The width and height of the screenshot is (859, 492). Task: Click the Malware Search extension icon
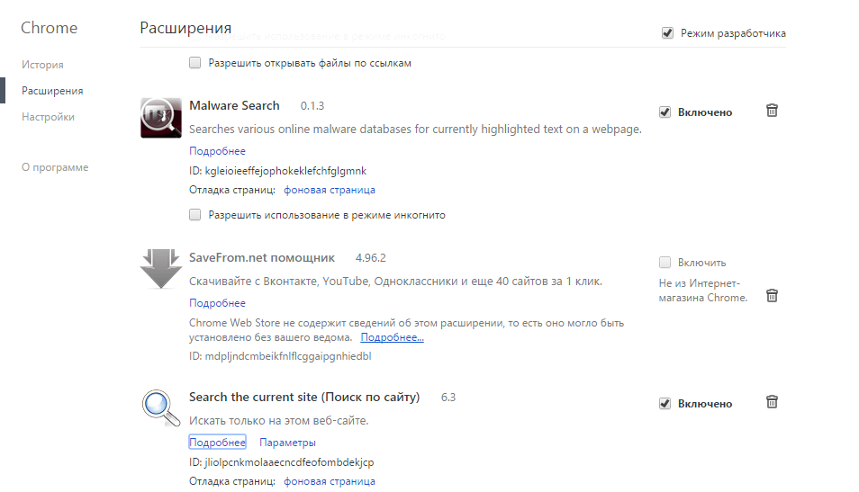click(161, 118)
